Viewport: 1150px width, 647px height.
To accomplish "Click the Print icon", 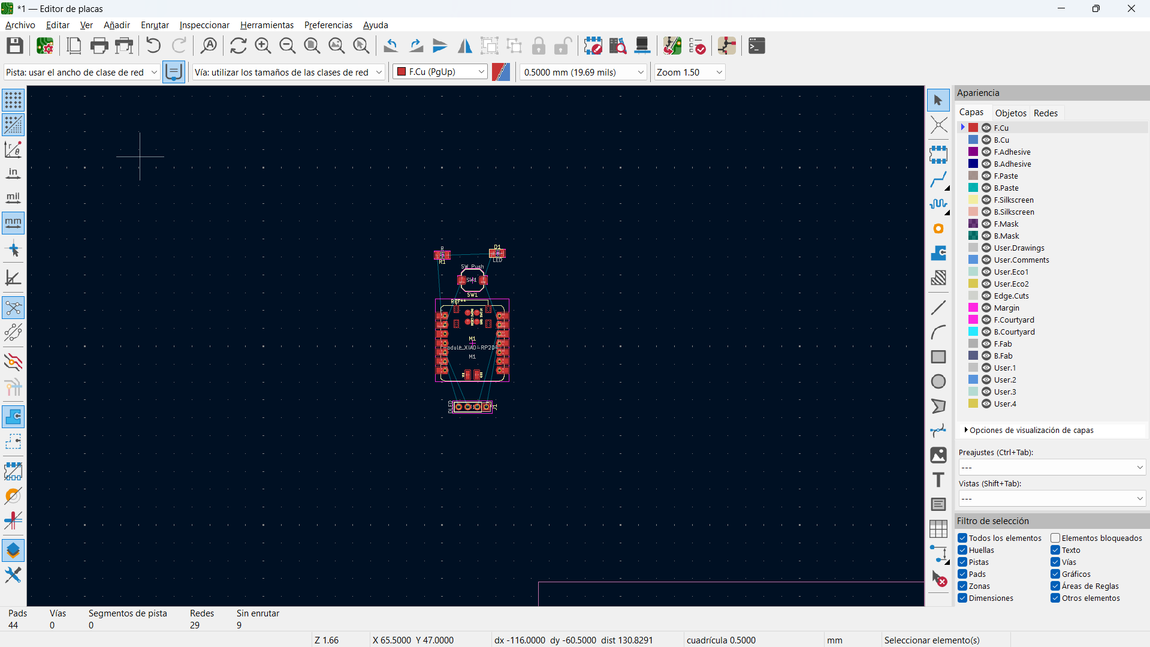I will pos(99,46).
